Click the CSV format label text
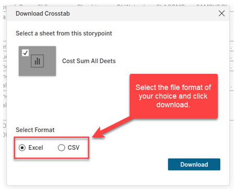Viewport: 236px width, 190px height. (74, 148)
